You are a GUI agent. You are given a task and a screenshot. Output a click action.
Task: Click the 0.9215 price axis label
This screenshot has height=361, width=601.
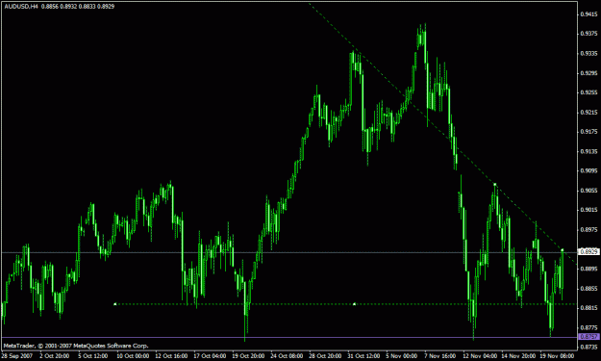[x=589, y=113]
